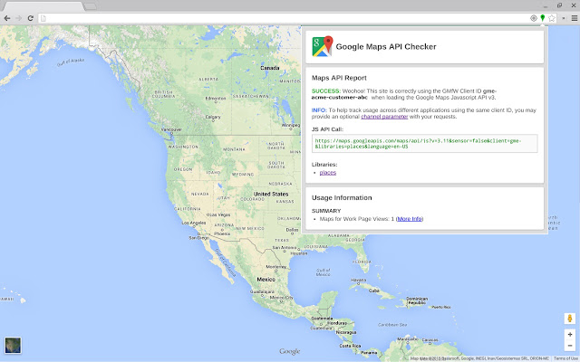Bookmark the page with the star icon
580x362 pixels.
[552, 18]
